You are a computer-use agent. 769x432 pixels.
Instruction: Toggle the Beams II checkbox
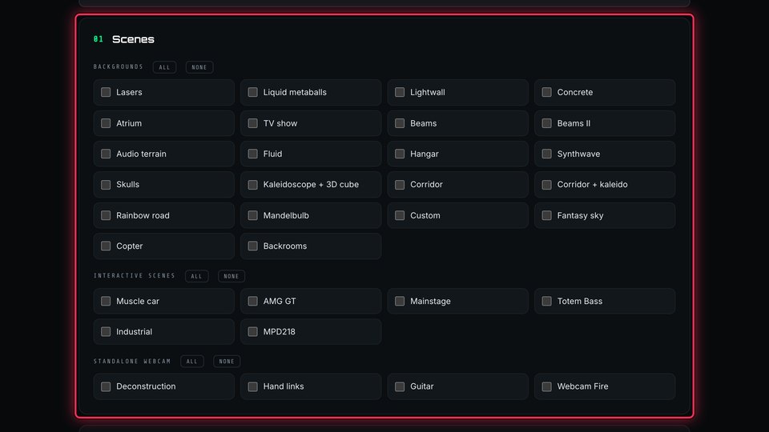(x=546, y=123)
